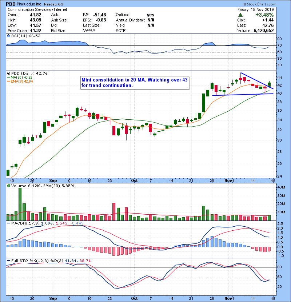The height and width of the screenshot is (302, 291).
Task: Click the 24 price level on the price axis
Action: [279, 176]
